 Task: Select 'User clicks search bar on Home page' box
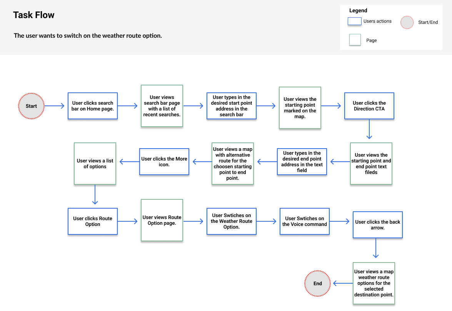93,106
